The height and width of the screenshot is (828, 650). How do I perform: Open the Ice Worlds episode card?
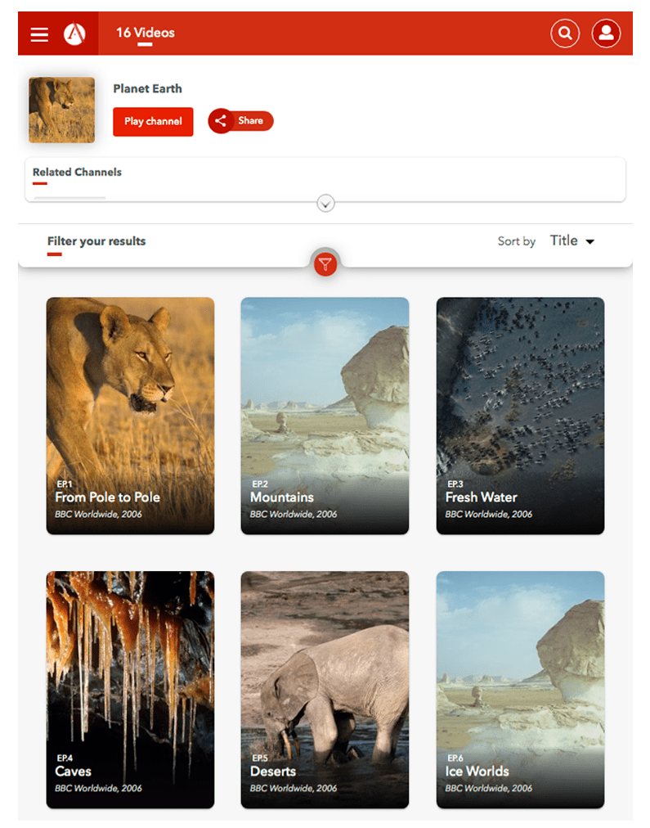point(520,690)
